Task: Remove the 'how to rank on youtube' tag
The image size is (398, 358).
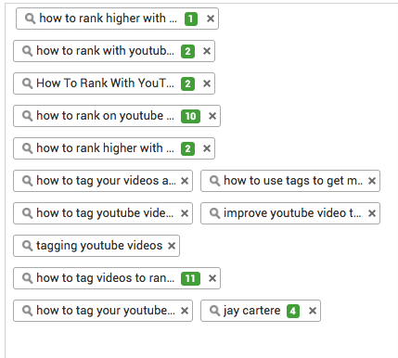Action: [x=212, y=116]
